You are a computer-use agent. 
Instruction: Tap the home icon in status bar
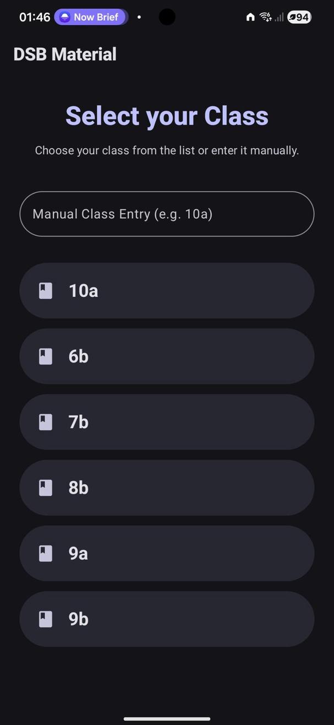pyautogui.click(x=250, y=17)
